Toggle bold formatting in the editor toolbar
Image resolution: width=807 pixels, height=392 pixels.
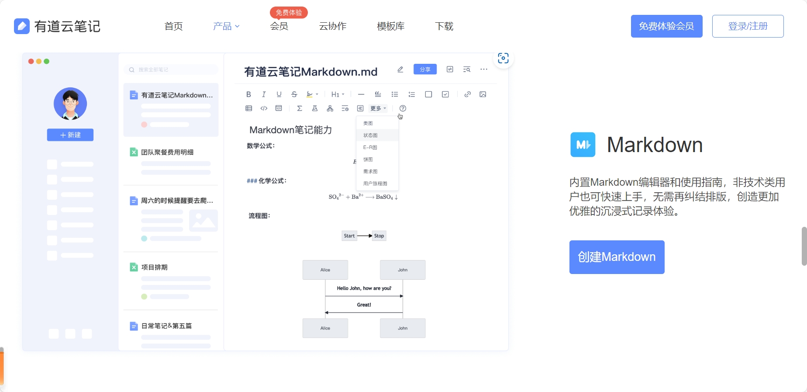[x=248, y=94]
